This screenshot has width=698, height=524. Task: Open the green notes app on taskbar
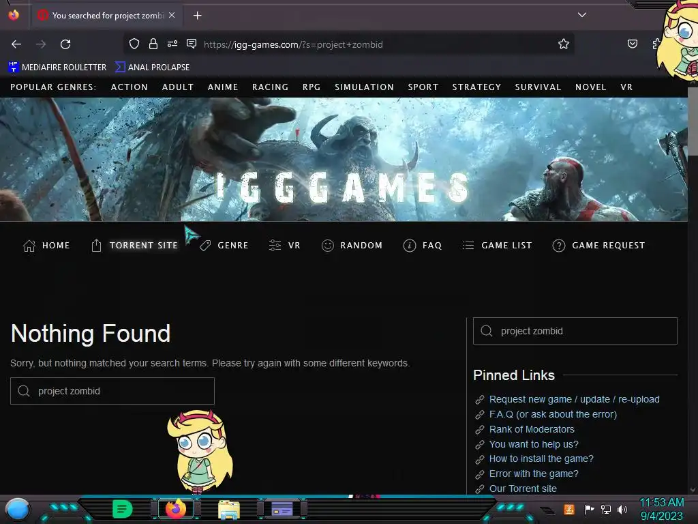tap(123, 509)
